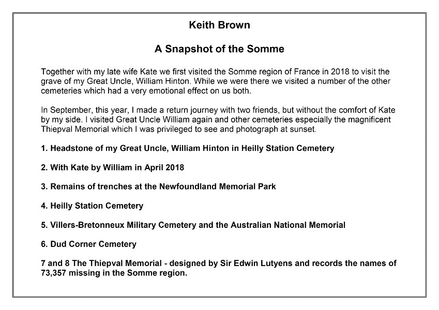The height and width of the screenshot is (310, 439).
Task: Click caption 6 Dud Corner Cemetery
Action: 89,244
